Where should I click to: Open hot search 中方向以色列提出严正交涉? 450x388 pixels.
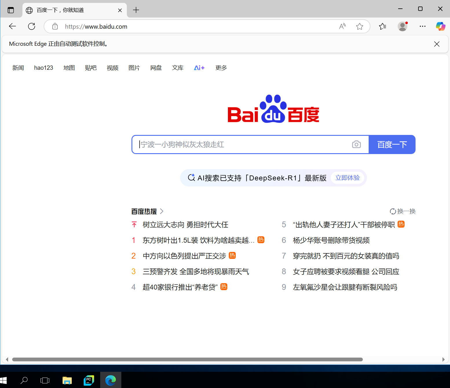pyautogui.click(x=184, y=256)
